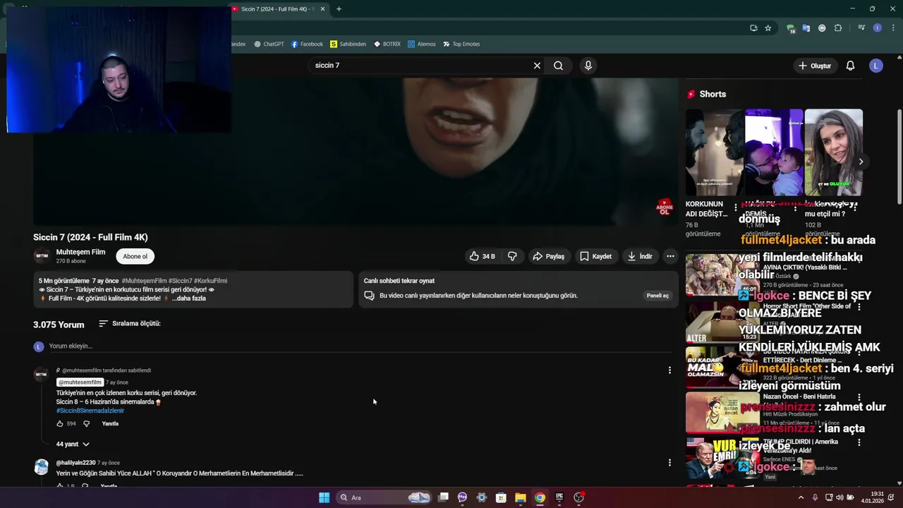The image size is (903, 508).
Task: Open File Explorer from the taskbar
Action: (520, 497)
